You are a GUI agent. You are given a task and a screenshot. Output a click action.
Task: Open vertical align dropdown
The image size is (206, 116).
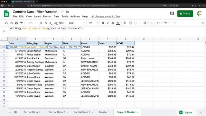click(x=153, y=23)
